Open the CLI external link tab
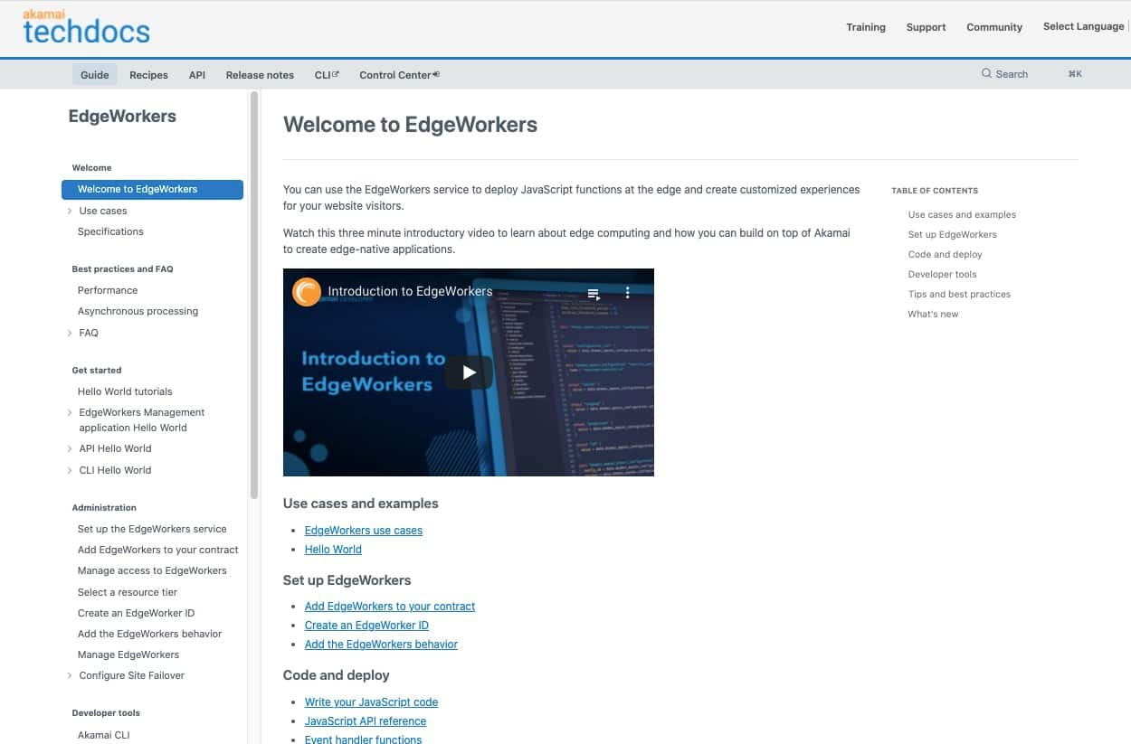The width and height of the screenshot is (1131, 744). point(326,75)
